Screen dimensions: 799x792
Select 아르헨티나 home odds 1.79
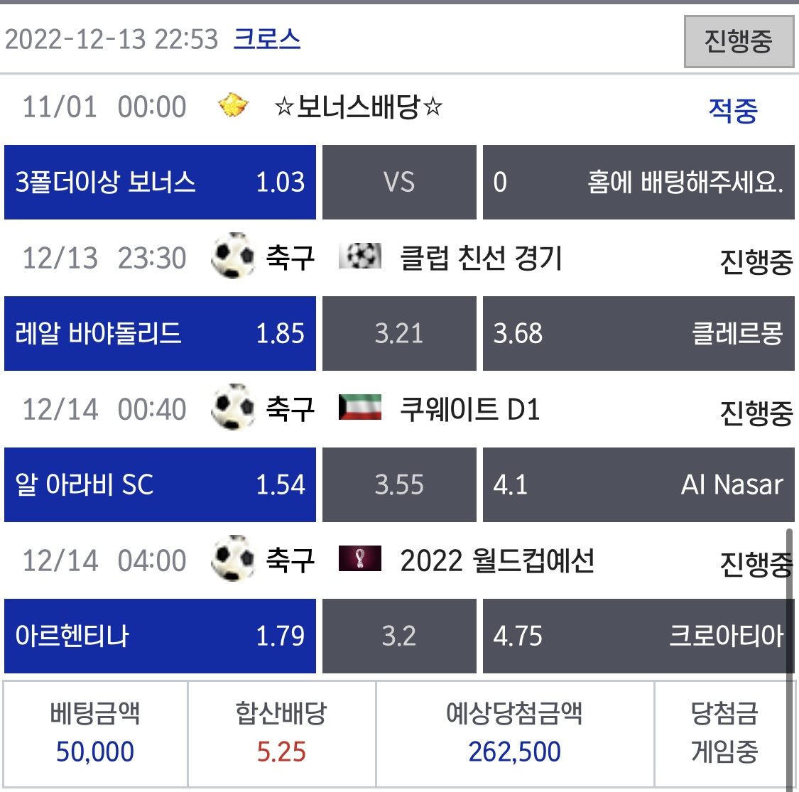click(x=160, y=636)
